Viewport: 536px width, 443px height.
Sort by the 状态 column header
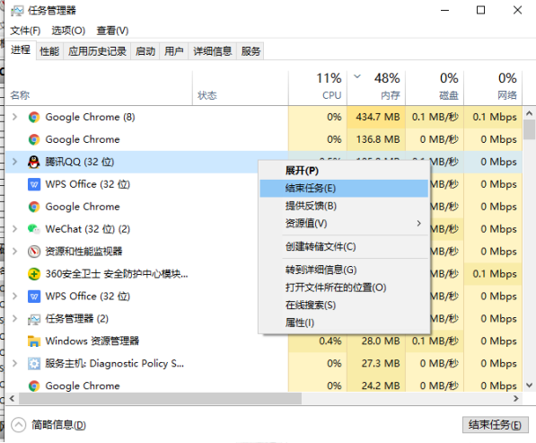241,88
